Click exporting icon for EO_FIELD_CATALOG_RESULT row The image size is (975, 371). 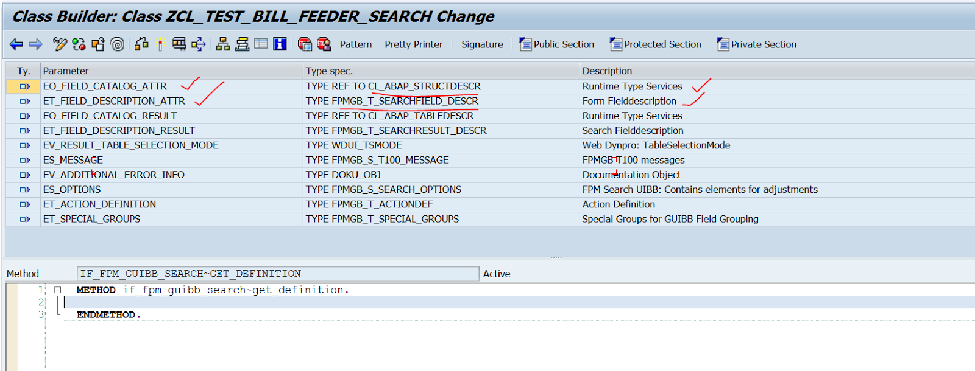click(x=24, y=116)
